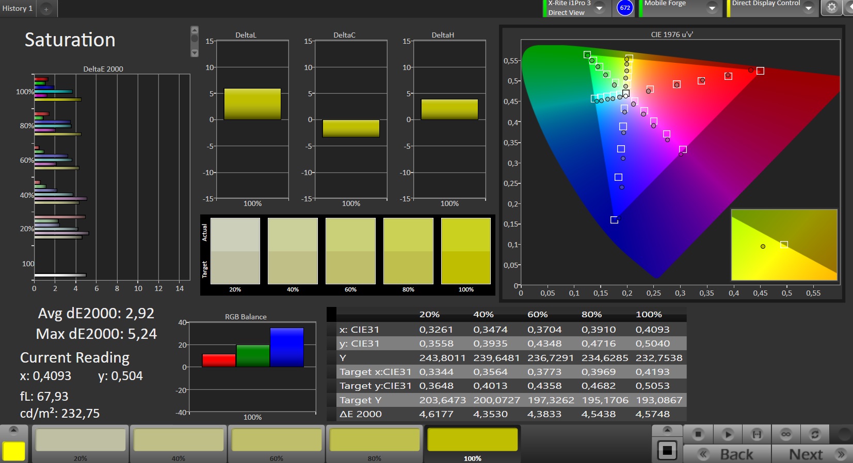Click the Target Y row label
The height and width of the screenshot is (463, 853).
(x=361, y=400)
